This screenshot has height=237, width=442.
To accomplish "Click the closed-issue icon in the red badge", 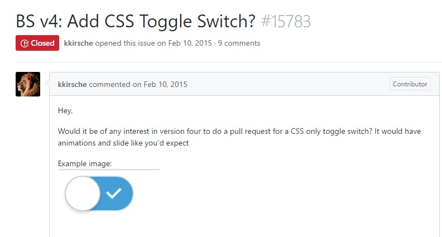I will click(x=24, y=43).
